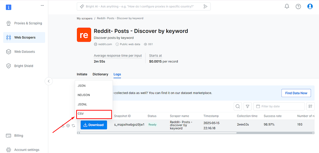The width and height of the screenshot is (319, 153).
Task: Click the 2025-05-15 timestamp cell
Action: pos(211,125)
